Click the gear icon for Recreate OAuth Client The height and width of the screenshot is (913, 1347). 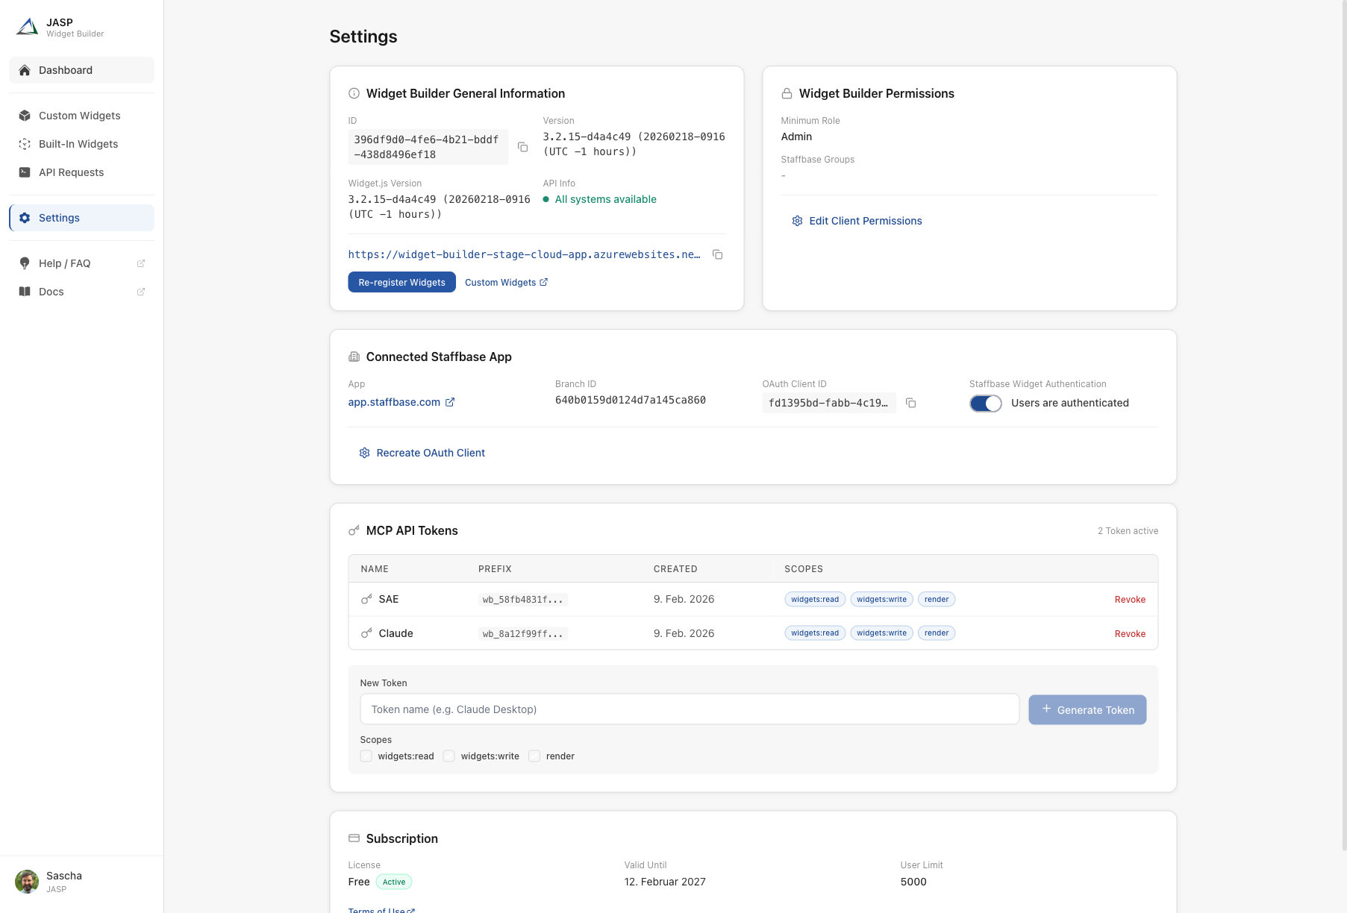[364, 453]
